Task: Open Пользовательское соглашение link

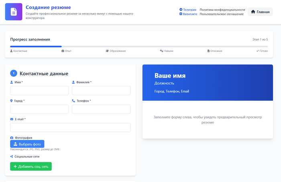Action: (x=221, y=14)
